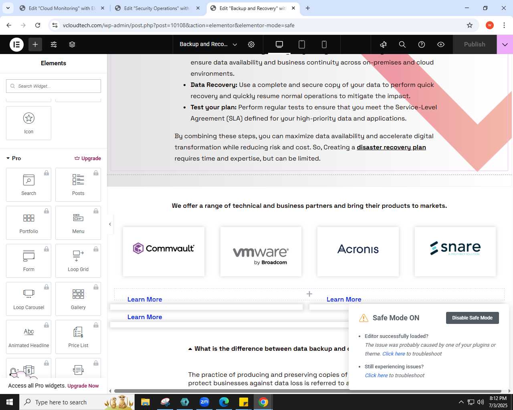
Task: Switch to desktop preview mode
Action: tap(279, 44)
